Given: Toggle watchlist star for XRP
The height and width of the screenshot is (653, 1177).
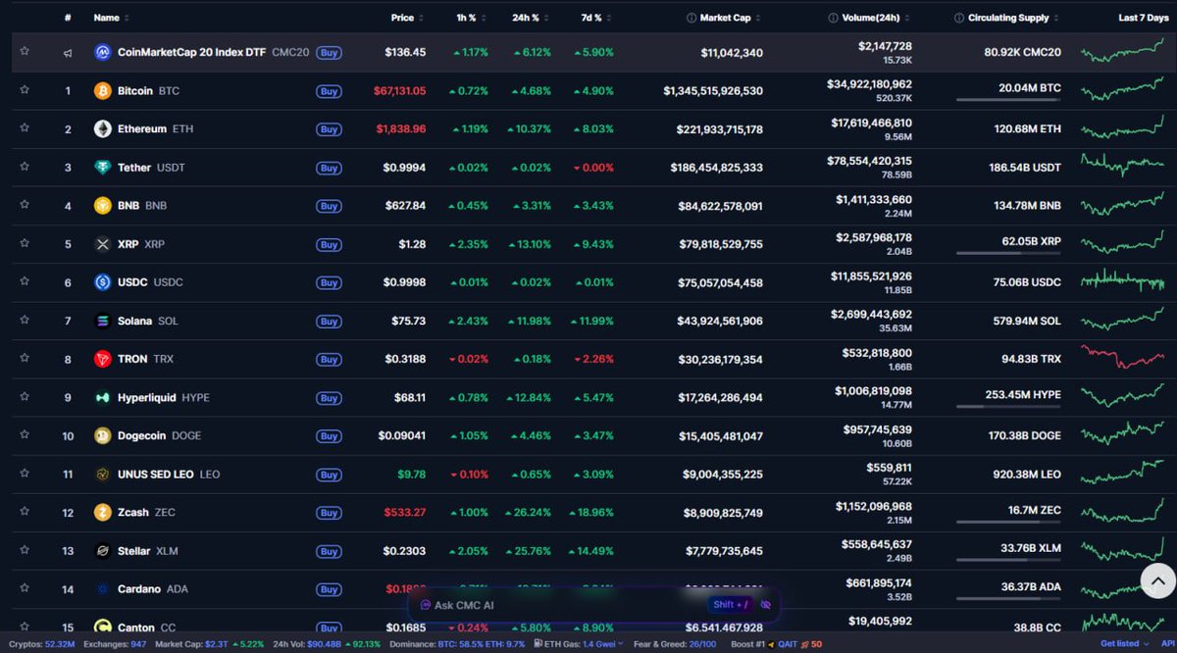Looking at the screenshot, I should point(25,243).
